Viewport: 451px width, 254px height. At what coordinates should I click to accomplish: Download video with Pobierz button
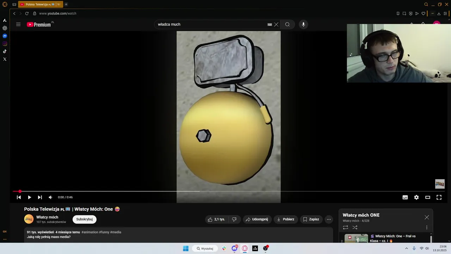point(285,219)
